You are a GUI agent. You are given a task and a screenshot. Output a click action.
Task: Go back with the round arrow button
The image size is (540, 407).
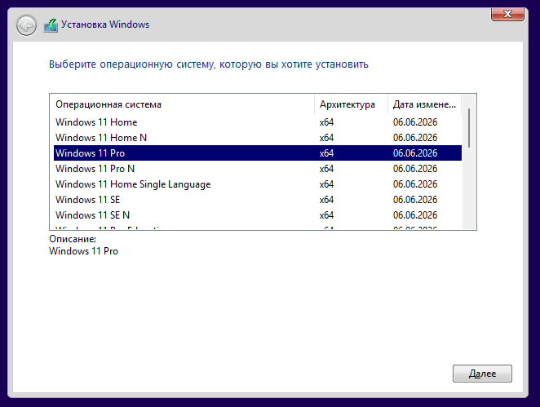click(26, 25)
